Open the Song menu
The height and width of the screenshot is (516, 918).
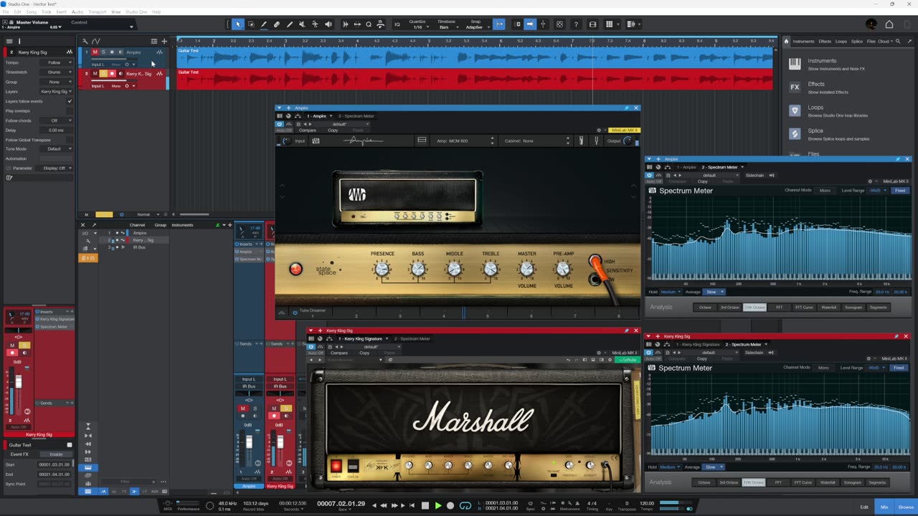click(x=30, y=12)
